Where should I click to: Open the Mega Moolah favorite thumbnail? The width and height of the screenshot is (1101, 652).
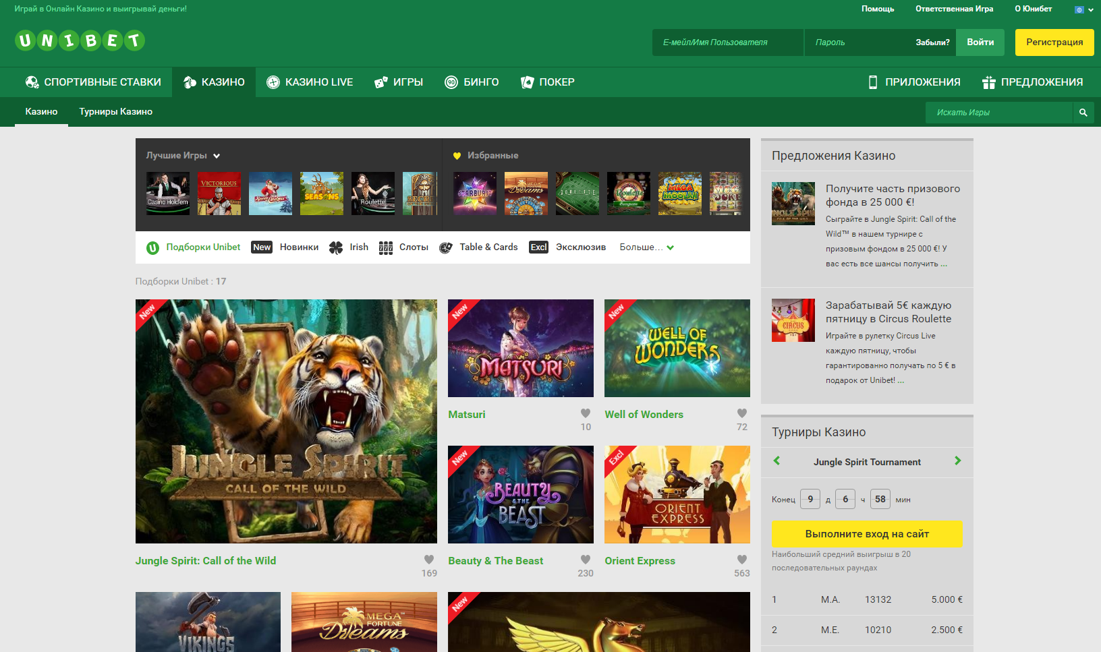[680, 194]
